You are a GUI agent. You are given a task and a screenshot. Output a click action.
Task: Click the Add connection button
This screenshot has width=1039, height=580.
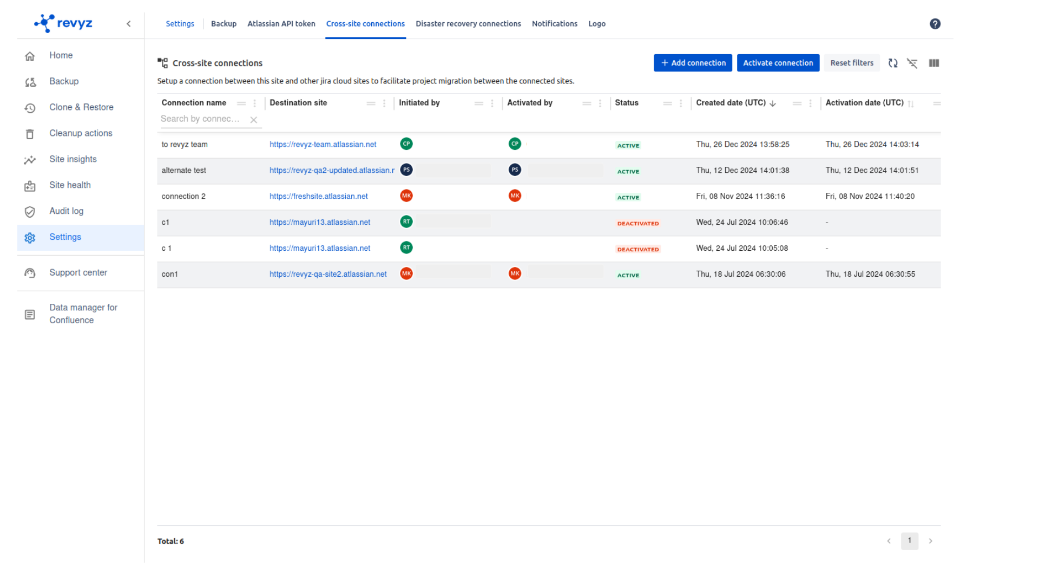[693, 63]
